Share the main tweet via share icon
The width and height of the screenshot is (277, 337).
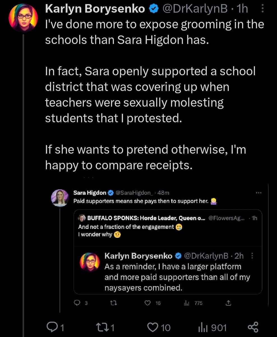tap(253, 327)
